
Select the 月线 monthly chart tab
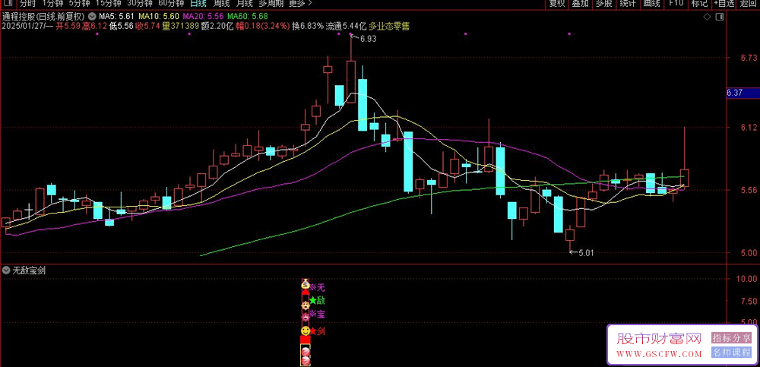(245, 3)
